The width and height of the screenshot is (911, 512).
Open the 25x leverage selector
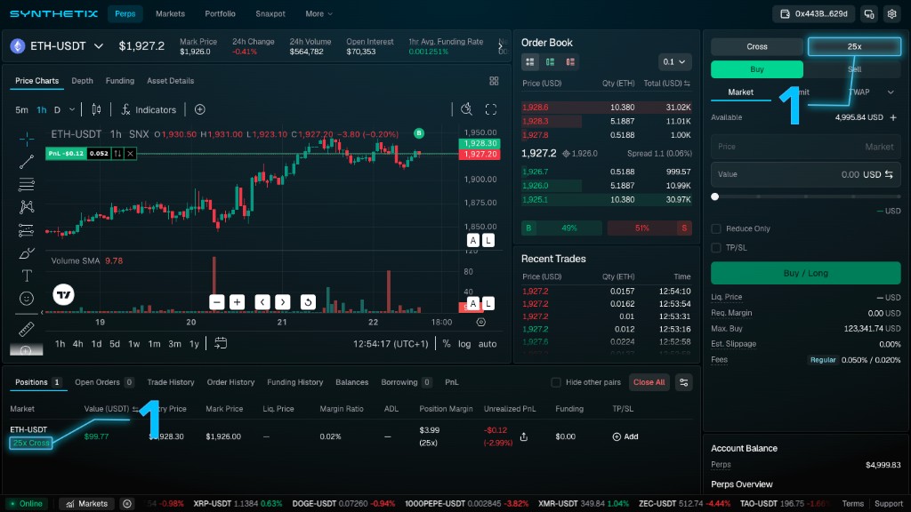[854, 46]
